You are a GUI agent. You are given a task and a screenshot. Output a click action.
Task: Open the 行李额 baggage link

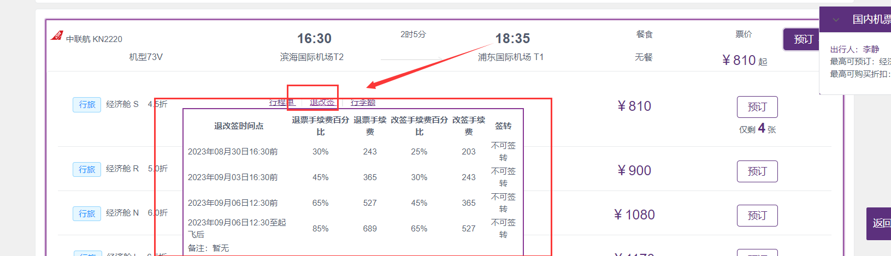coord(363,102)
